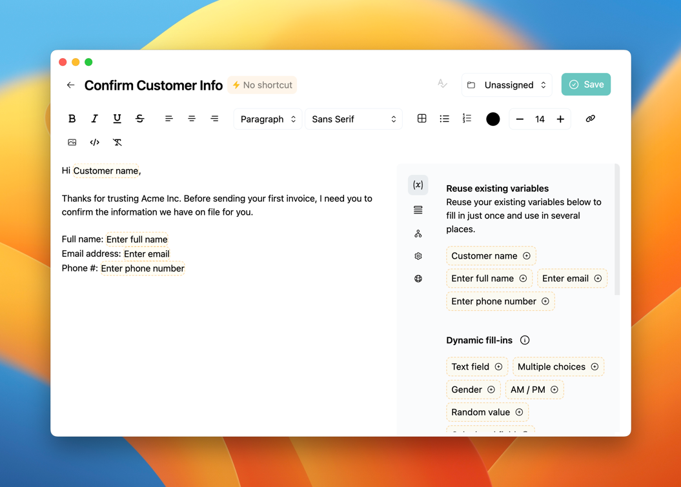This screenshot has height=487, width=681.
Task: Increase the font size with plus
Action: 560,119
